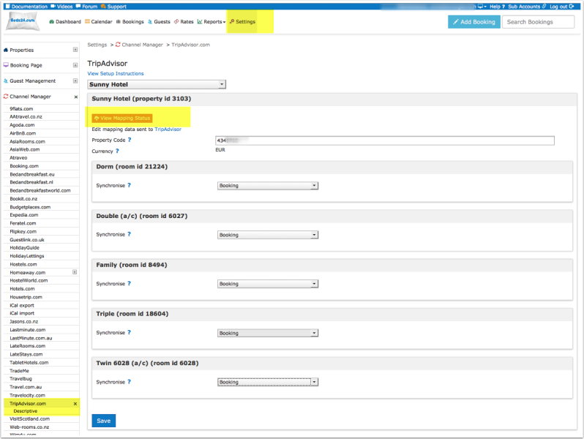Open the Support link in top bar
The height and width of the screenshot is (439, 584).
(x=113, y=7)
